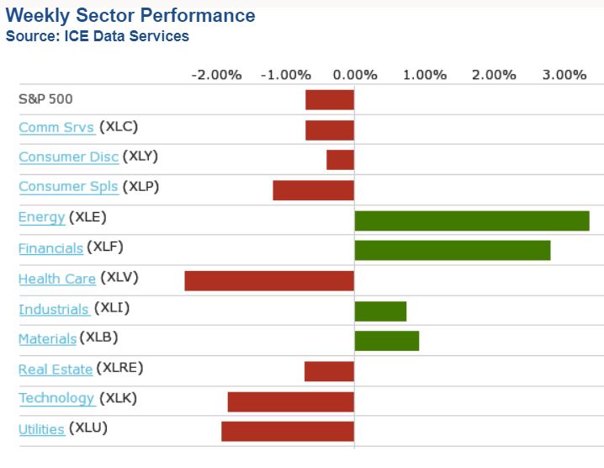Open the Industrials sector link
The height and width of the screenshot is (468, 604).
pos(54,310)
